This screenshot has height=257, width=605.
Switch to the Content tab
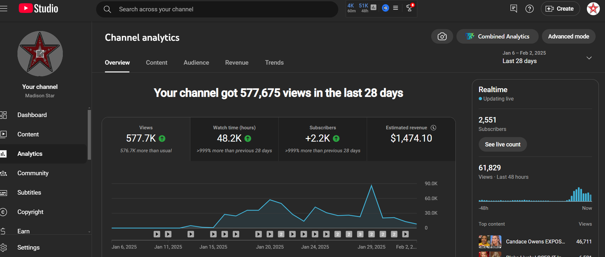tap(157, 63)
